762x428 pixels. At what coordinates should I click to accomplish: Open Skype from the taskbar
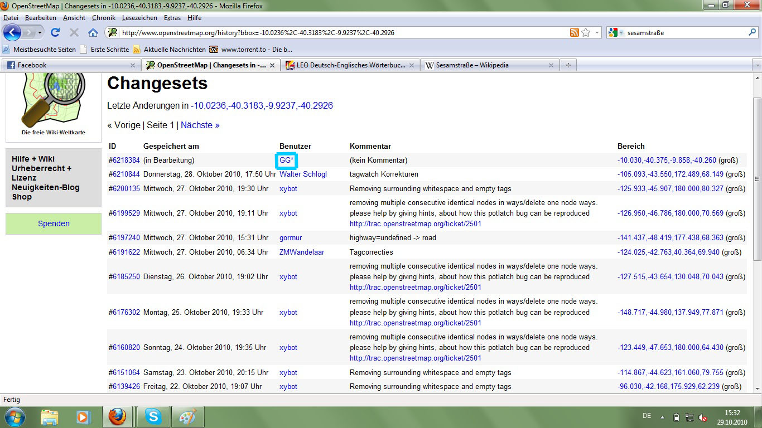pos(152,416)
